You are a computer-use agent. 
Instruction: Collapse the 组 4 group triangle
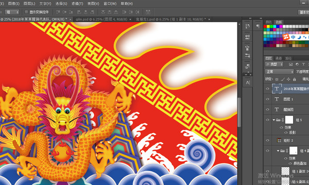[x=278, y=151]
